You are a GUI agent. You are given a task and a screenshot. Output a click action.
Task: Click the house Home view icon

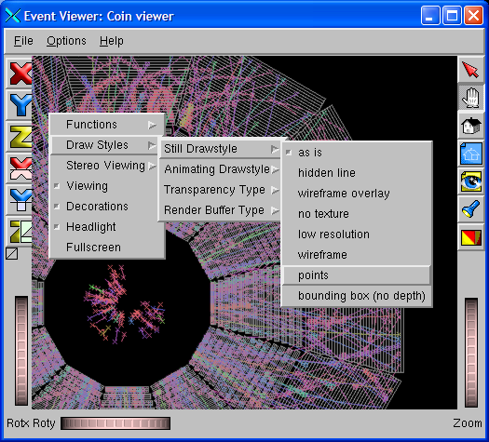pyautogui.click(x=471, y=126)
